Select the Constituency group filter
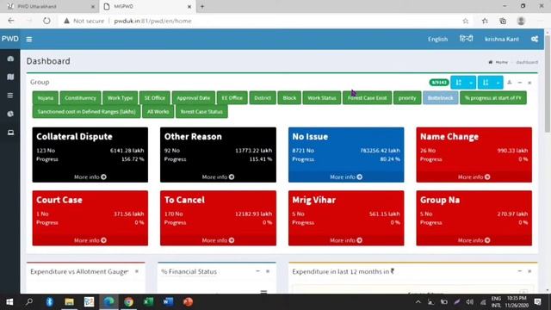551x310 pixels. (x=80, y=98)
